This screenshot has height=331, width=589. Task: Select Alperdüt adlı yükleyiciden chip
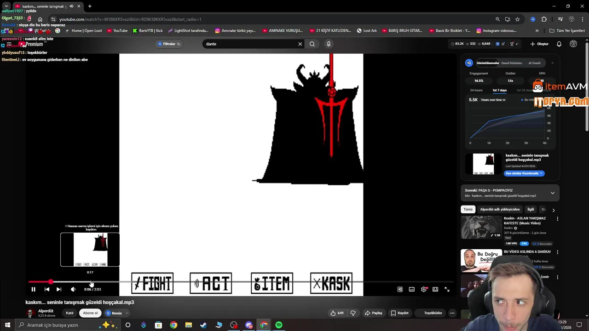pos(500,209)
